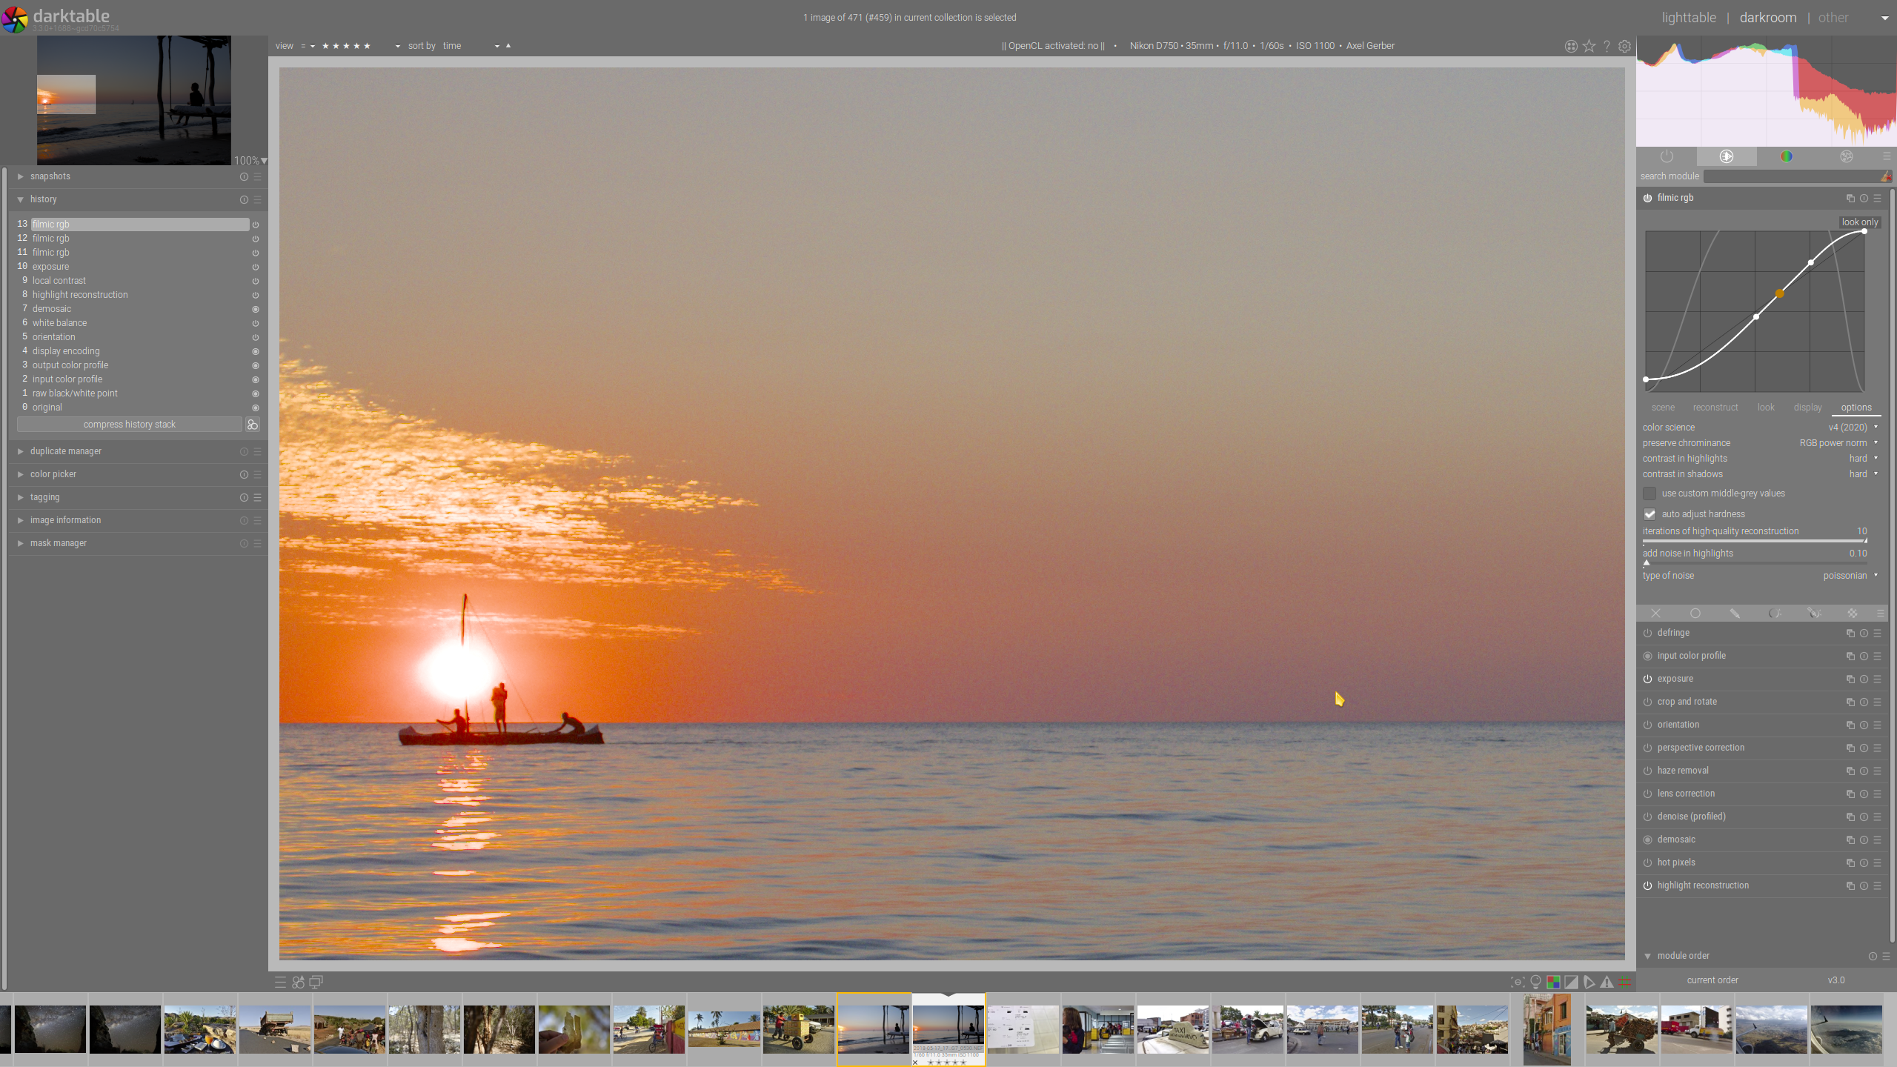This screenshot has height=1067, width=1897.
Task: Collapse the history panel
Action: pyautogui.click(x=21, y=199)
